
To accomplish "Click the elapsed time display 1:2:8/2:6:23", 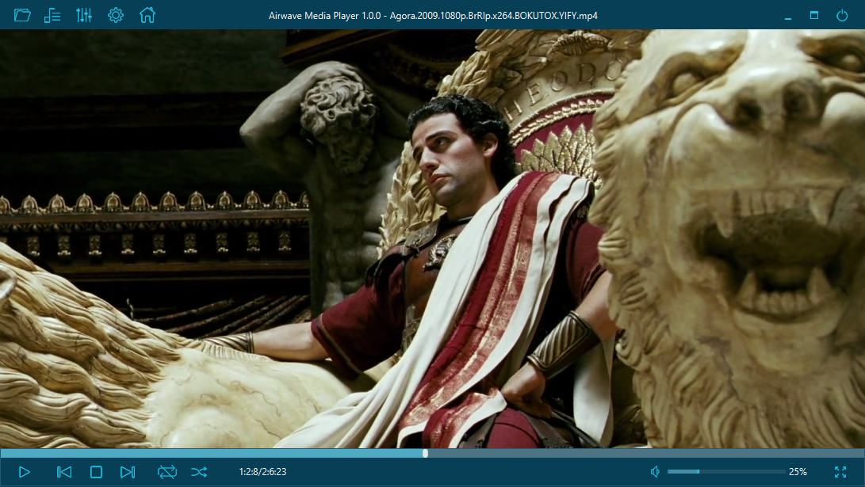I will click(x=262, y=472).
